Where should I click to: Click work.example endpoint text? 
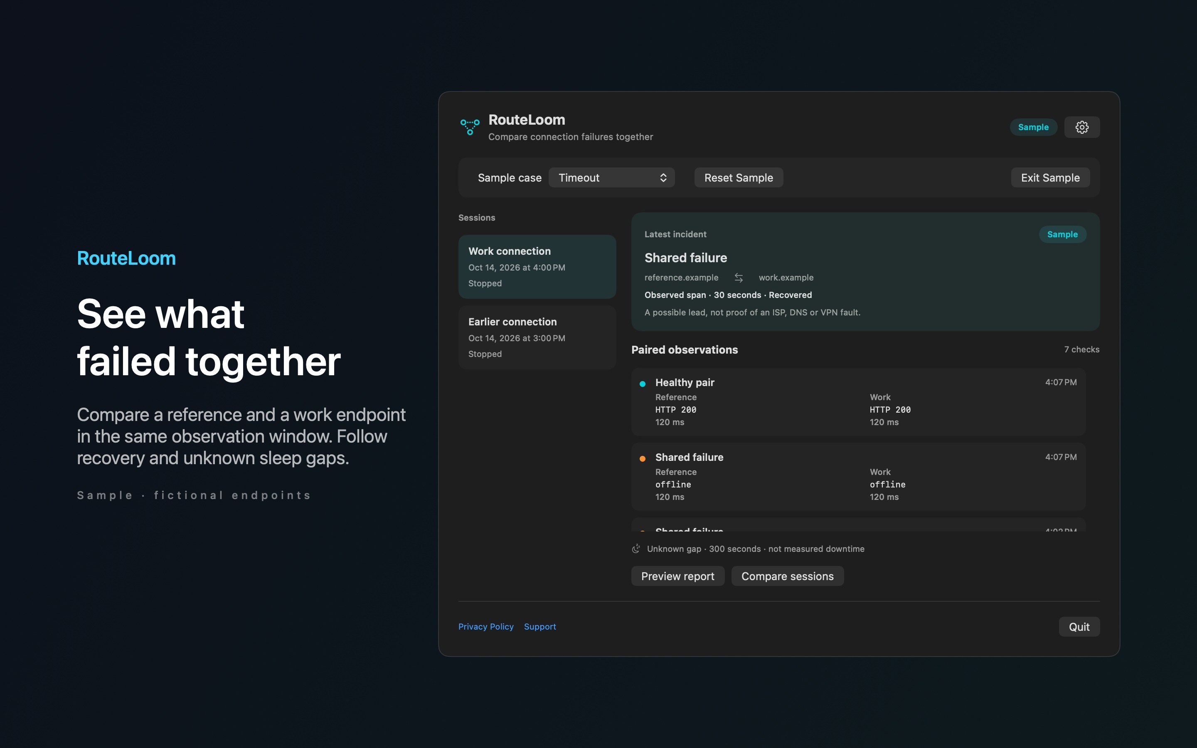point(786,278)
